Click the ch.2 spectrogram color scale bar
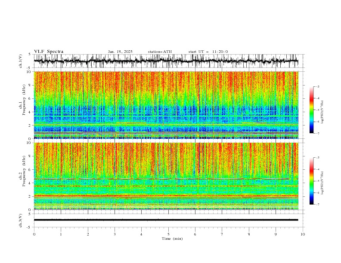This screenshot has height=263, width=341. pos(312,181)
